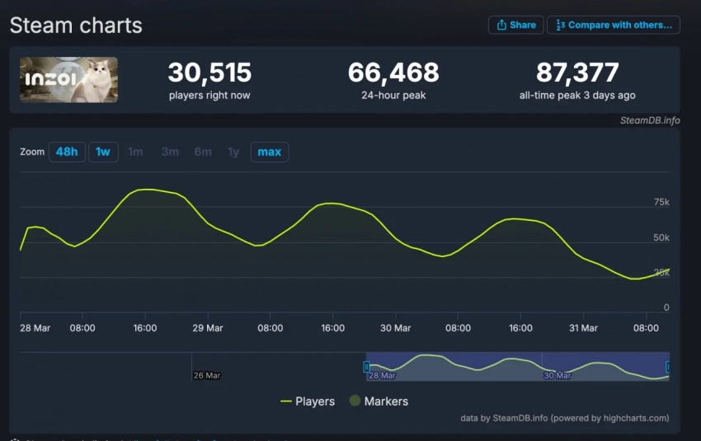
Task: Show max time range
Action: coord(270,152)
